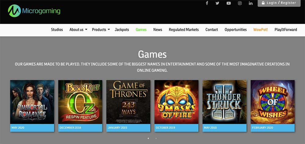Select the Games menu item
The width and height of the screenshot is (305, 144).
(x=141, y=30)
